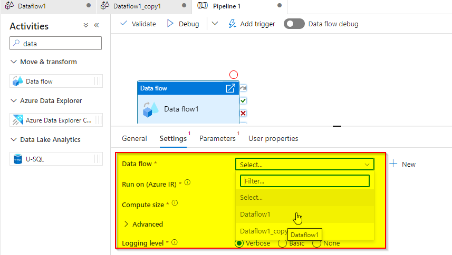
Task: Open the Debug options dropdown arrow
Action: pos(215,23)
